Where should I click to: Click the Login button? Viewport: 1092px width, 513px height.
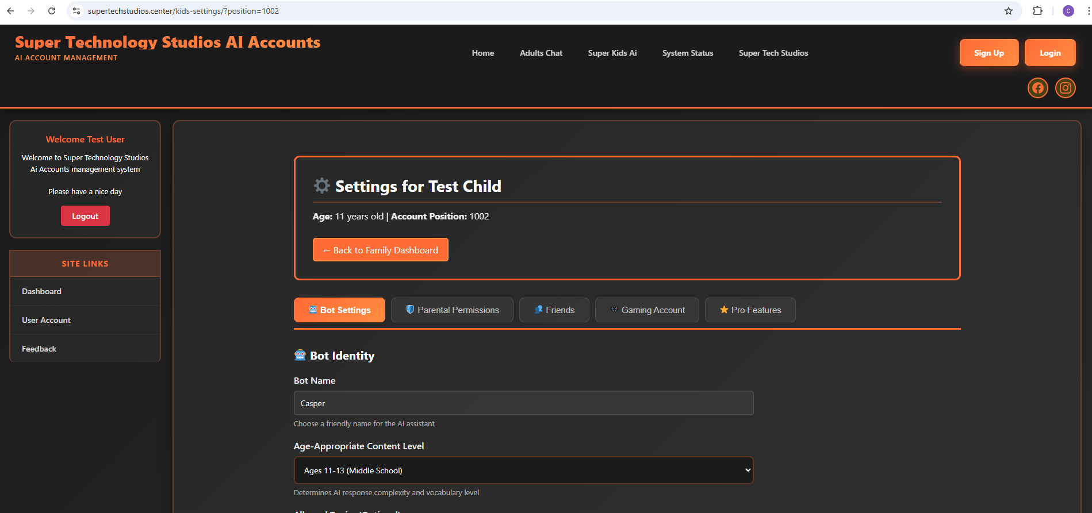1050,53
